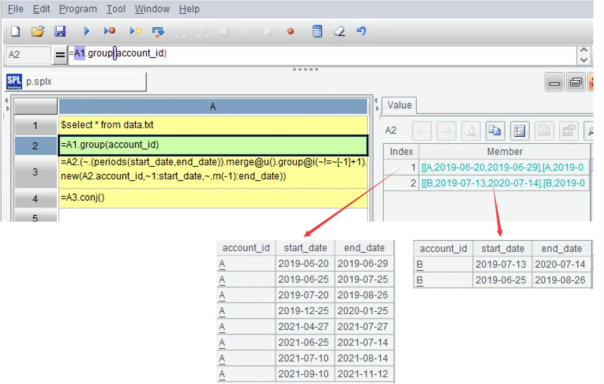Image resolution: width=604 pixels, height=384 pixels.
Task: Select cell A1 '$select * from data.txt'
Action: (213, 125)
